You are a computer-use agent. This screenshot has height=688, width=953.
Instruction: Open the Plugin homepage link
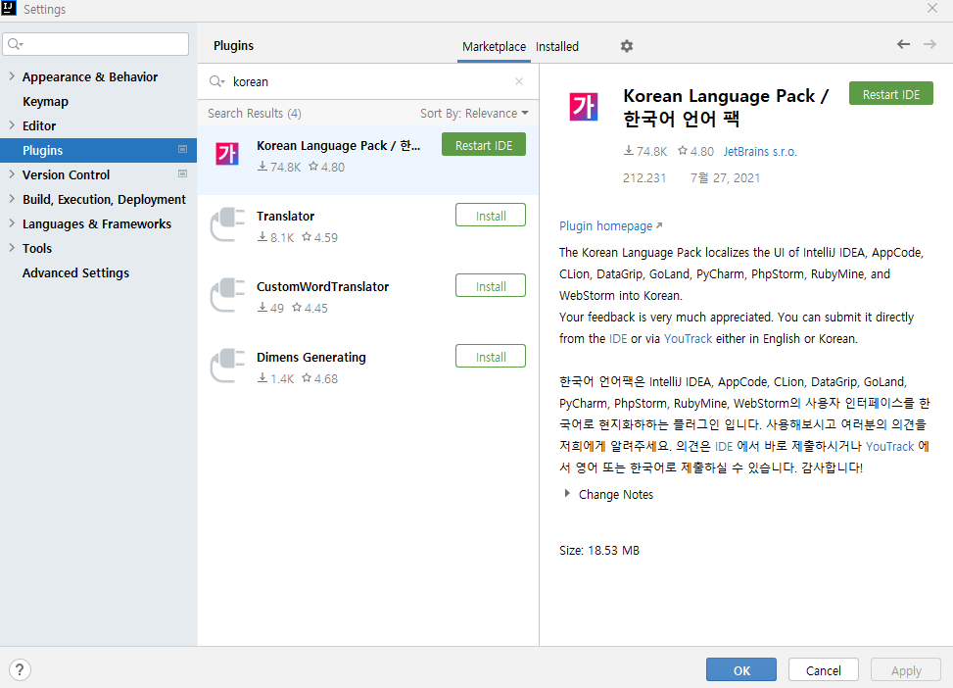[x=611, y=225]
